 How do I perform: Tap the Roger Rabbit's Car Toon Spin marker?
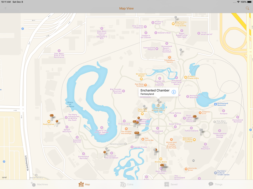pyautogui.click(x=182, y=31)
